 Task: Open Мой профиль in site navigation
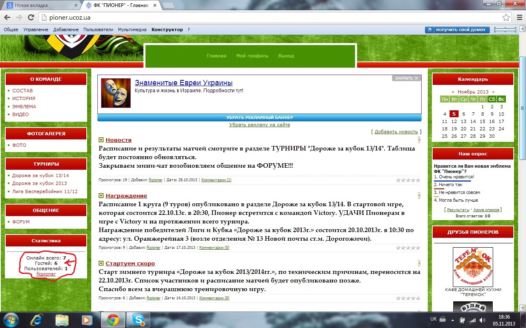click(x=252, y=56)
